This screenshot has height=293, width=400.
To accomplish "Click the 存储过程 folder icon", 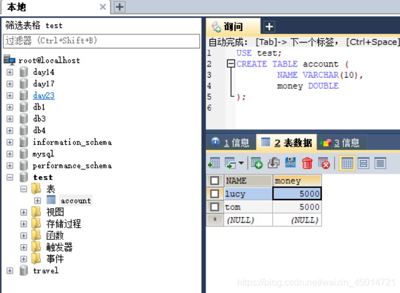I will pyautogui.click(x=36, y=224).
